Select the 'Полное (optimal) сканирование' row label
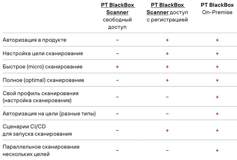The image size is (237, 160). 43,80
